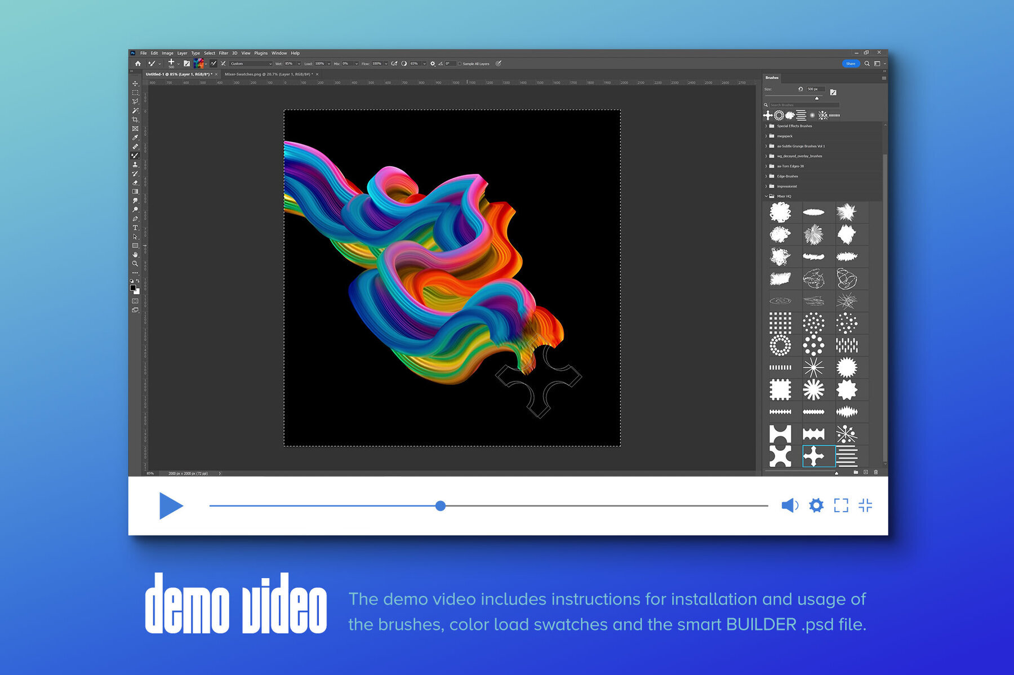Reset the brush size with the revert arrow
The width and height of the screenshot is (1014, 675).
click(x=802, y=88)
